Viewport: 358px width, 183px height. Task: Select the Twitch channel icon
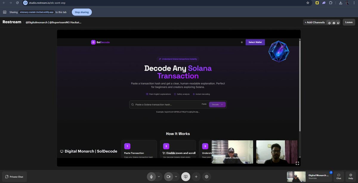click(338, 23)
